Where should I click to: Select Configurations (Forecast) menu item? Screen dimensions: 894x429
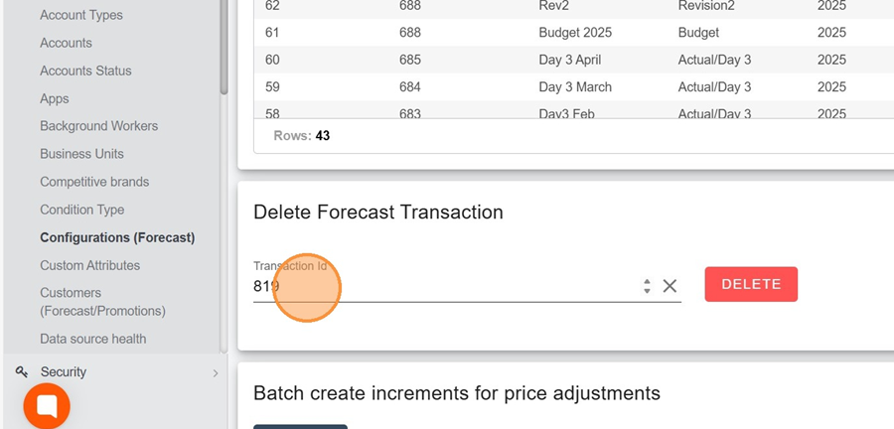(117, 238)
